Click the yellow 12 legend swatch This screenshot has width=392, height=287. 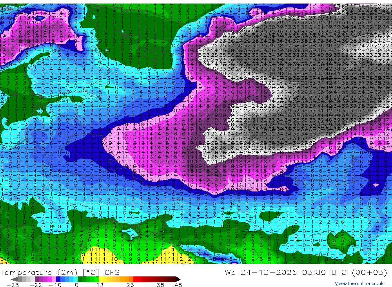pos(101,279)
